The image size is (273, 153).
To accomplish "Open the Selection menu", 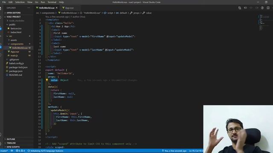I will coord(20,2).
